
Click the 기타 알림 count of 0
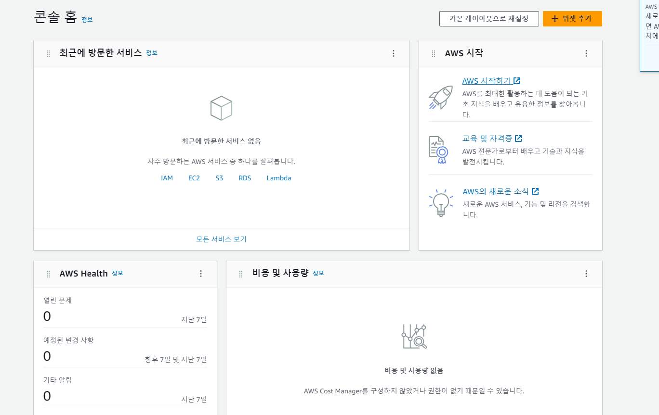pyautogui.click(x=47, y=396)
